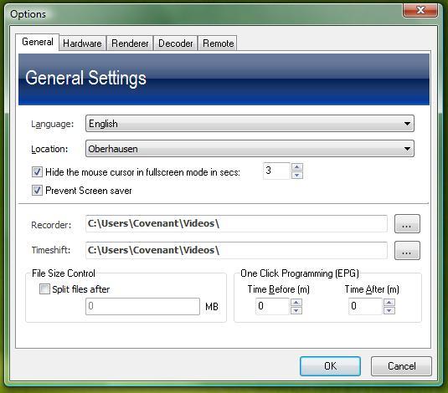Switch to the Hardware tab
The width and height of the screenshot is (448, 393).
pos(82,43)
